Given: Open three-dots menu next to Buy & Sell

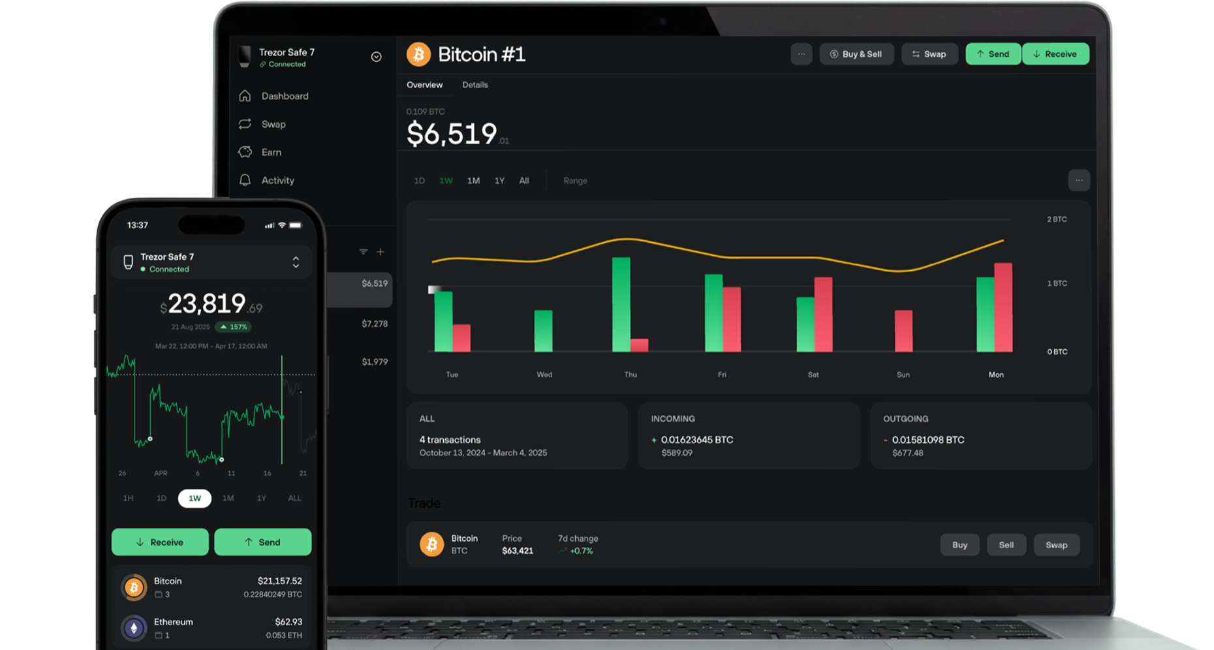Looking at the screenshot, I should 802,54.
